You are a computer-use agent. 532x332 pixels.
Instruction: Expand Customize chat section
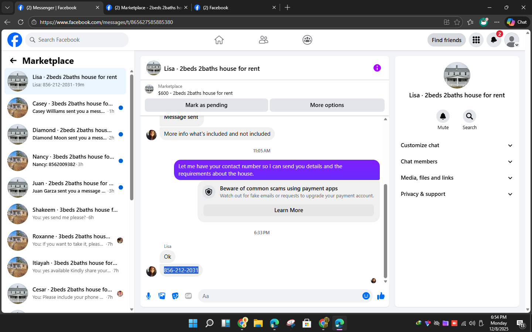(457, 145)
